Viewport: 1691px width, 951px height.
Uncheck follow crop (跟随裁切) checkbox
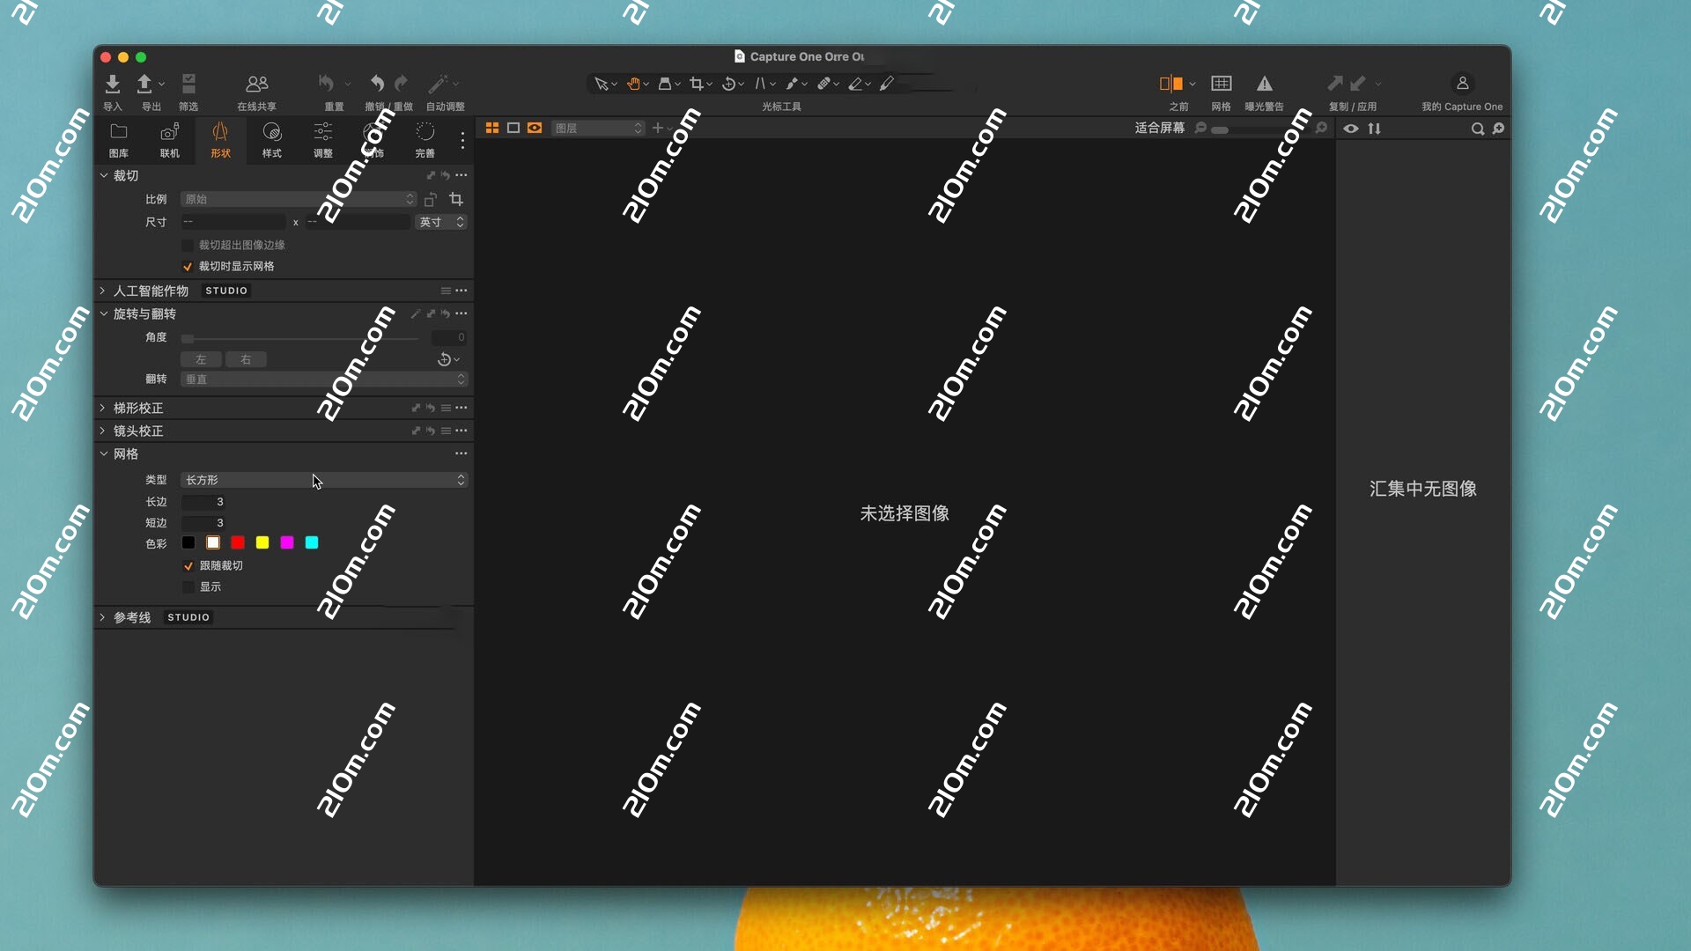tap(188, 566)
